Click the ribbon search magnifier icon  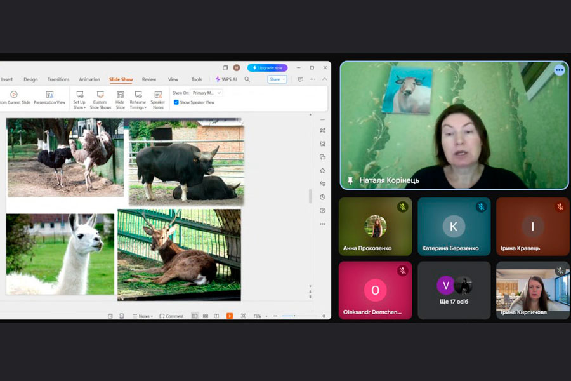click(x=247, y=79)
